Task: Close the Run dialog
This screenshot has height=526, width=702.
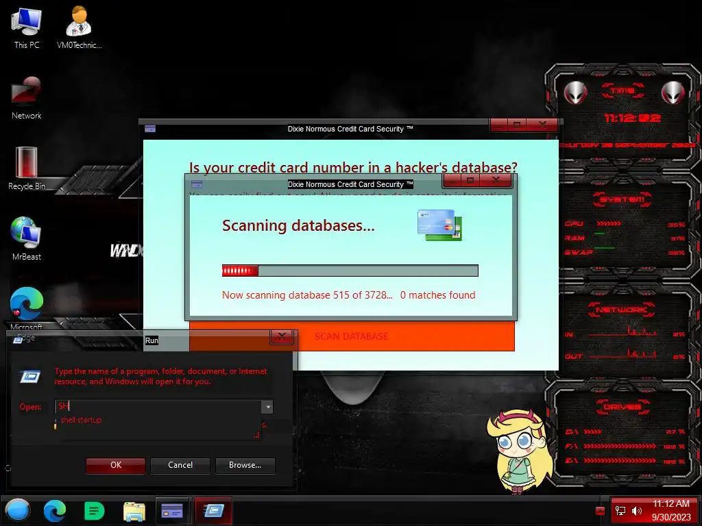Action: (282, 336)
